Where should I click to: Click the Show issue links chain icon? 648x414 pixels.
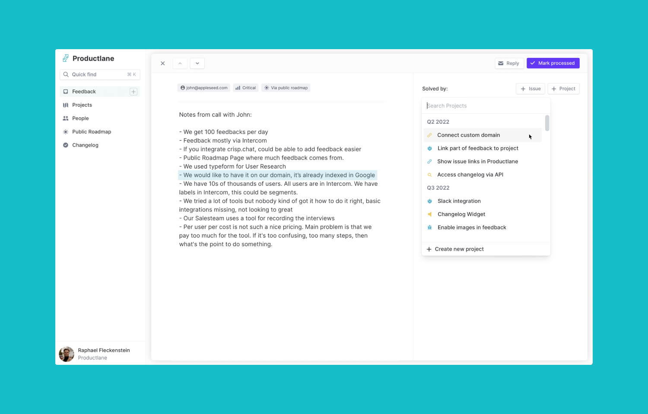[429, 162]
